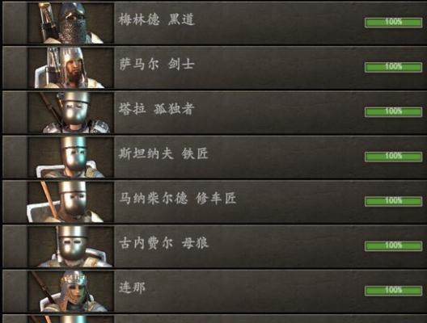The image size is (427, 323).
Task: Click 萨马尔 剑士's 100% health bar
Action: [x=393, y=67]
